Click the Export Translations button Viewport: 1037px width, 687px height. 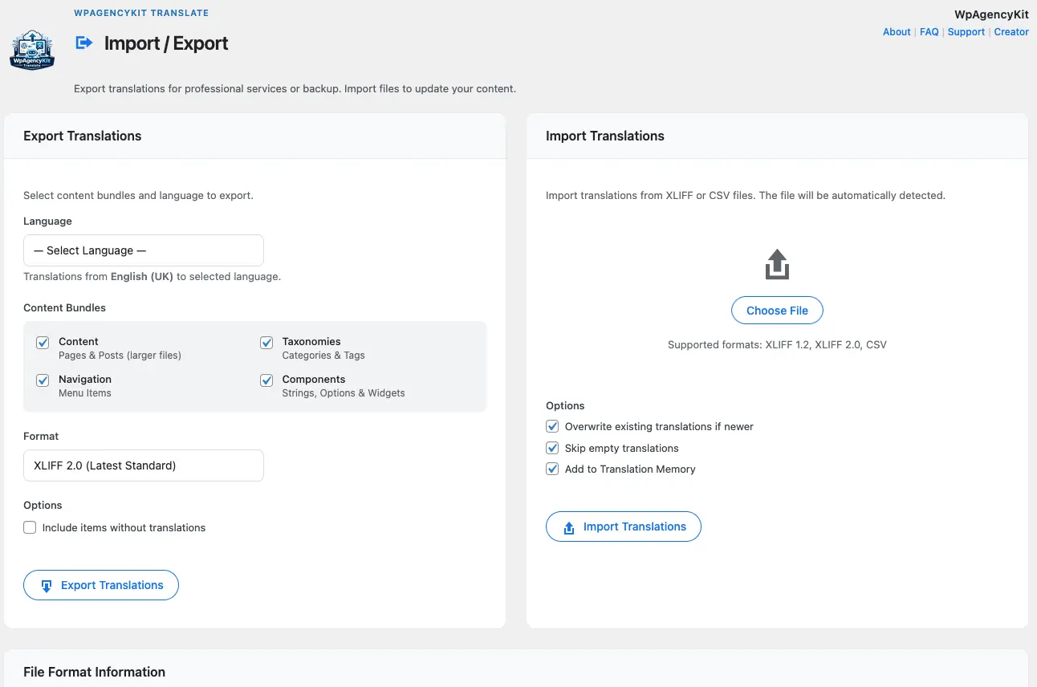[x=101, y=585]
